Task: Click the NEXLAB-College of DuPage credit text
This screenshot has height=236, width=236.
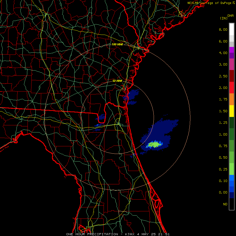Action: [x=211, y=3]
